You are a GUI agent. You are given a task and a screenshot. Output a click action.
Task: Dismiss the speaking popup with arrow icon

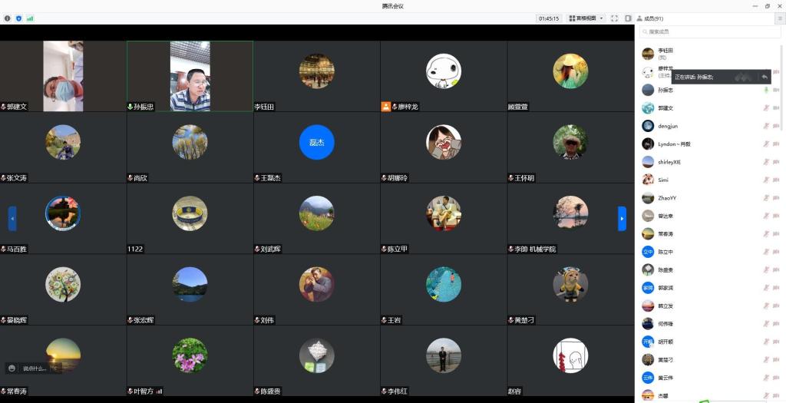pyautogui.click(x=765, y=77)
